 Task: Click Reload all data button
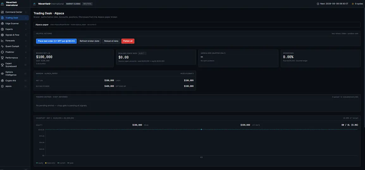coord(111,41)
